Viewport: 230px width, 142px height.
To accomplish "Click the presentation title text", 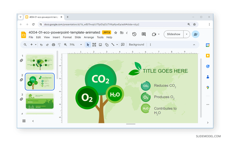I will click(64, 32).
